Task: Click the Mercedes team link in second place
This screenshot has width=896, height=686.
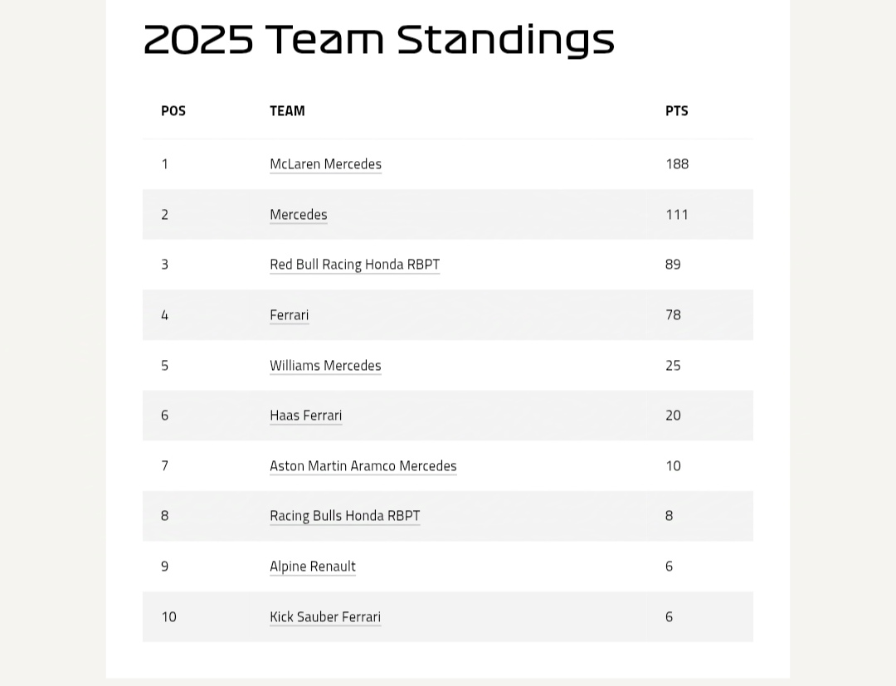Action: pos(298,215)
